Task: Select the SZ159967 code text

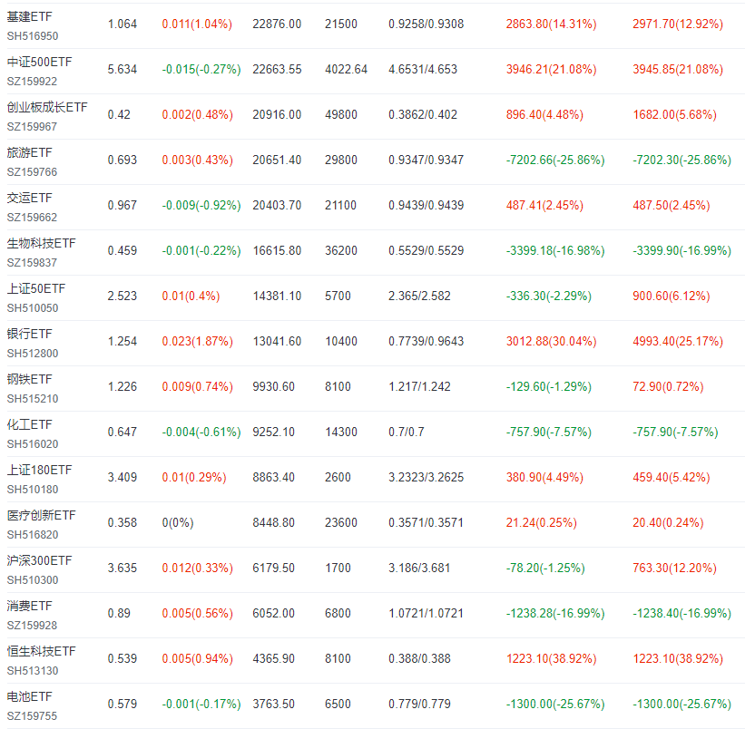Action: coord(32,127)
